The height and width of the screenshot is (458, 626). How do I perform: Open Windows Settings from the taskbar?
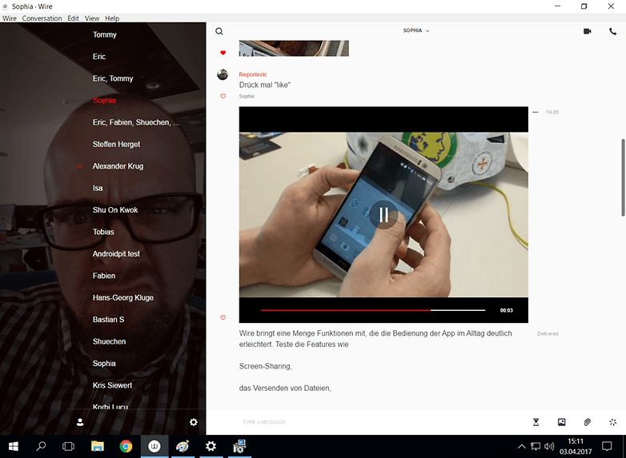(x=211, y=447)
